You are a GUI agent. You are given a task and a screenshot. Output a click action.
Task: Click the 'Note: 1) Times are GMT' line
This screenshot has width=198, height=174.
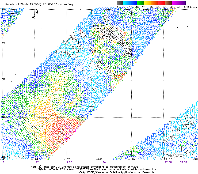(85, 167)
